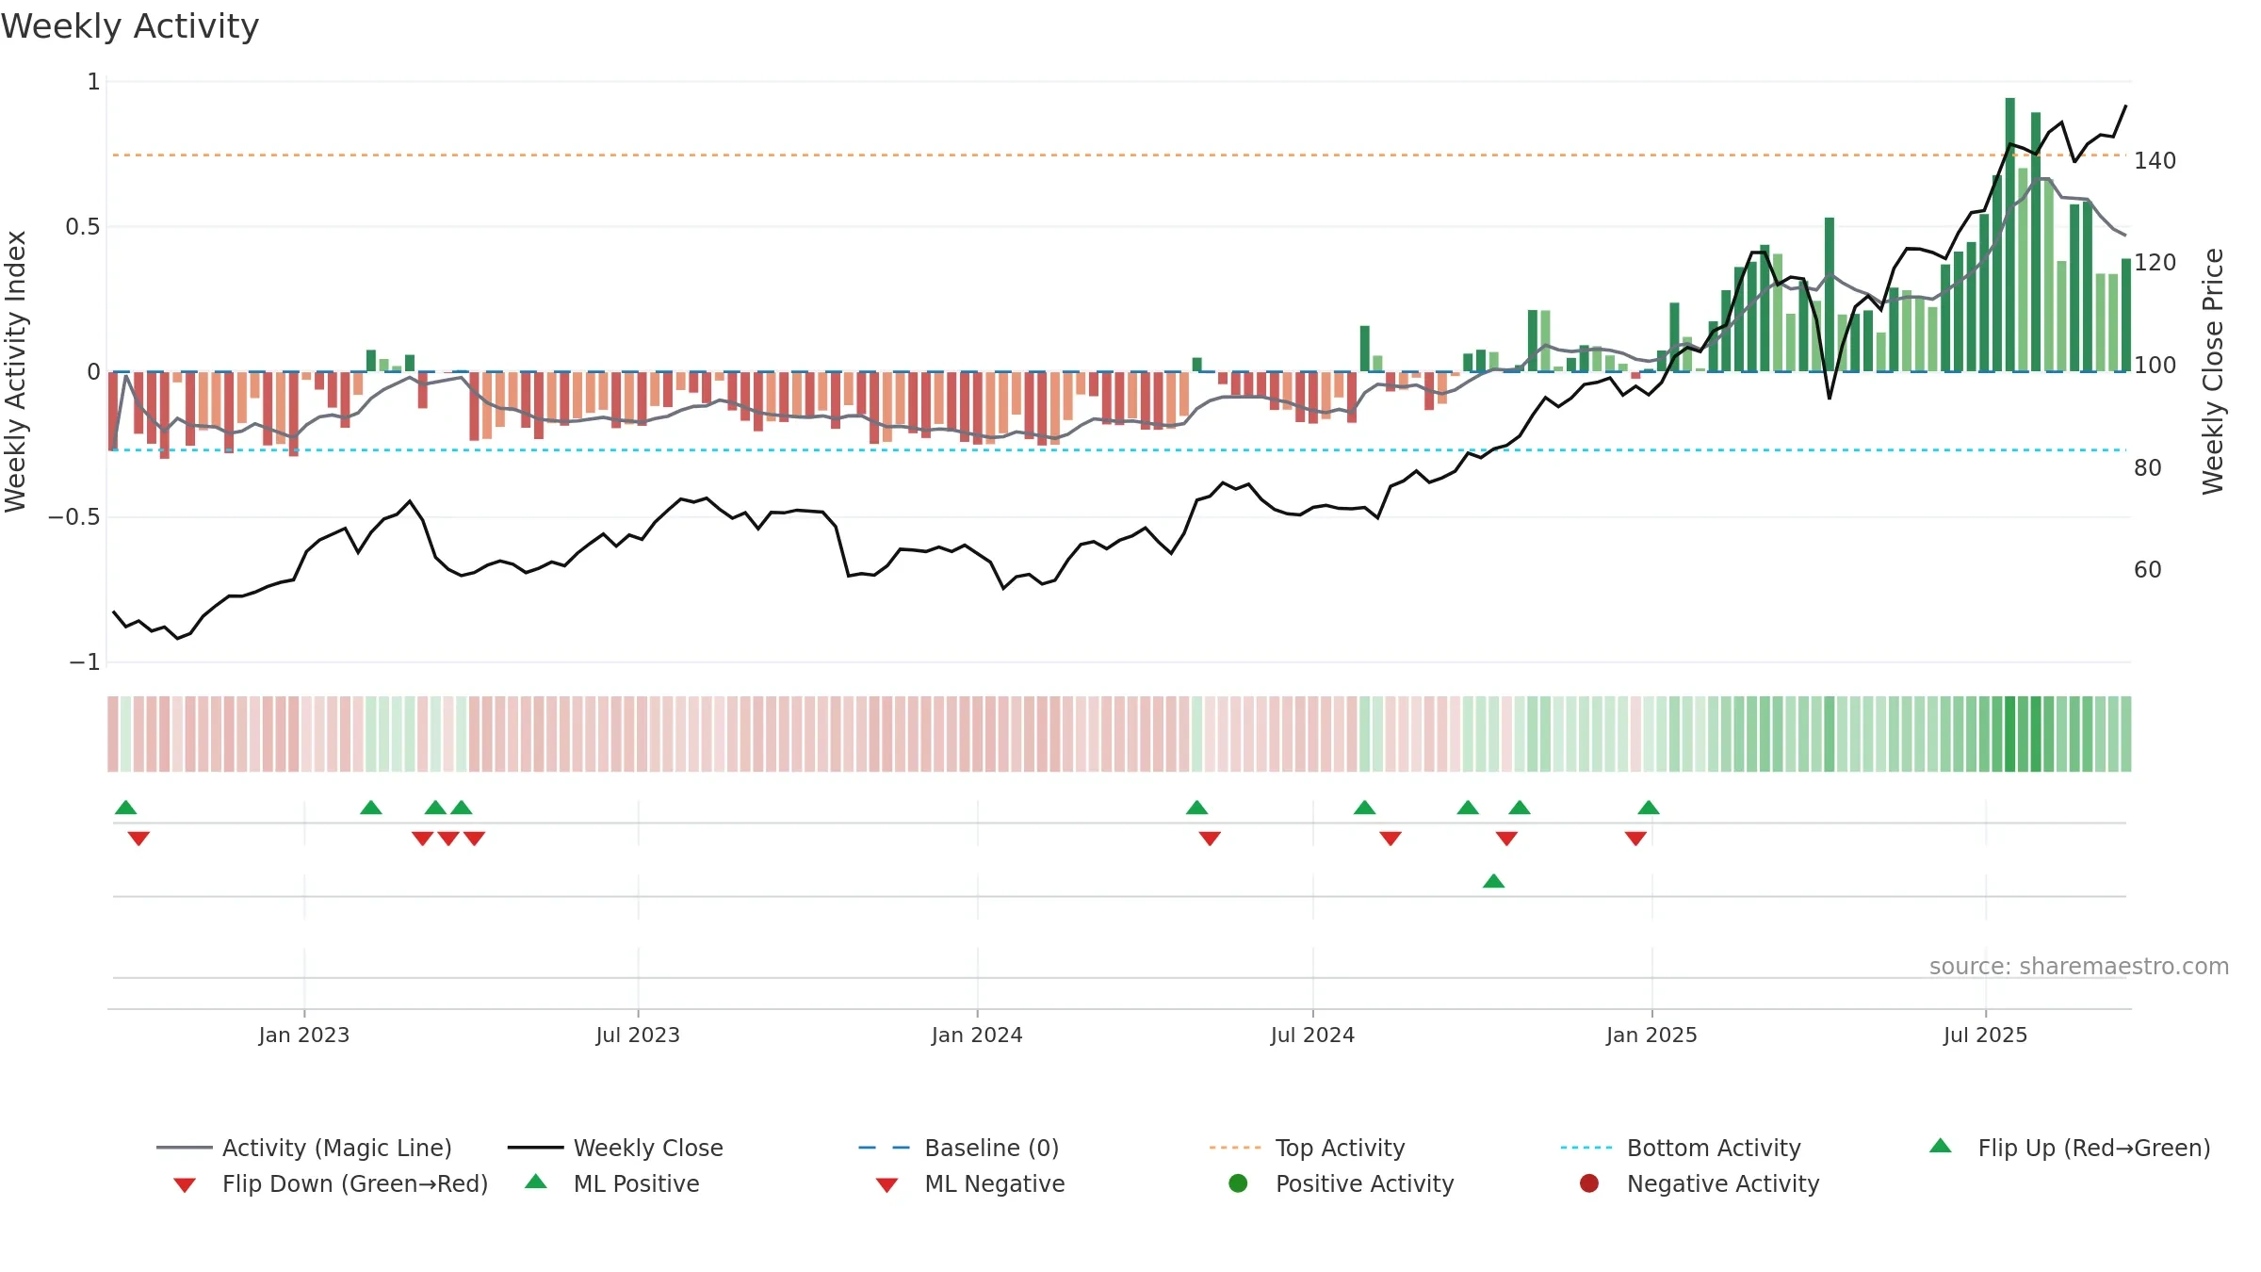Viewport: 2261px width, 1272px height.
Task: Toggle the Bottom Activity legend entry
Action: [1681, 1148]
